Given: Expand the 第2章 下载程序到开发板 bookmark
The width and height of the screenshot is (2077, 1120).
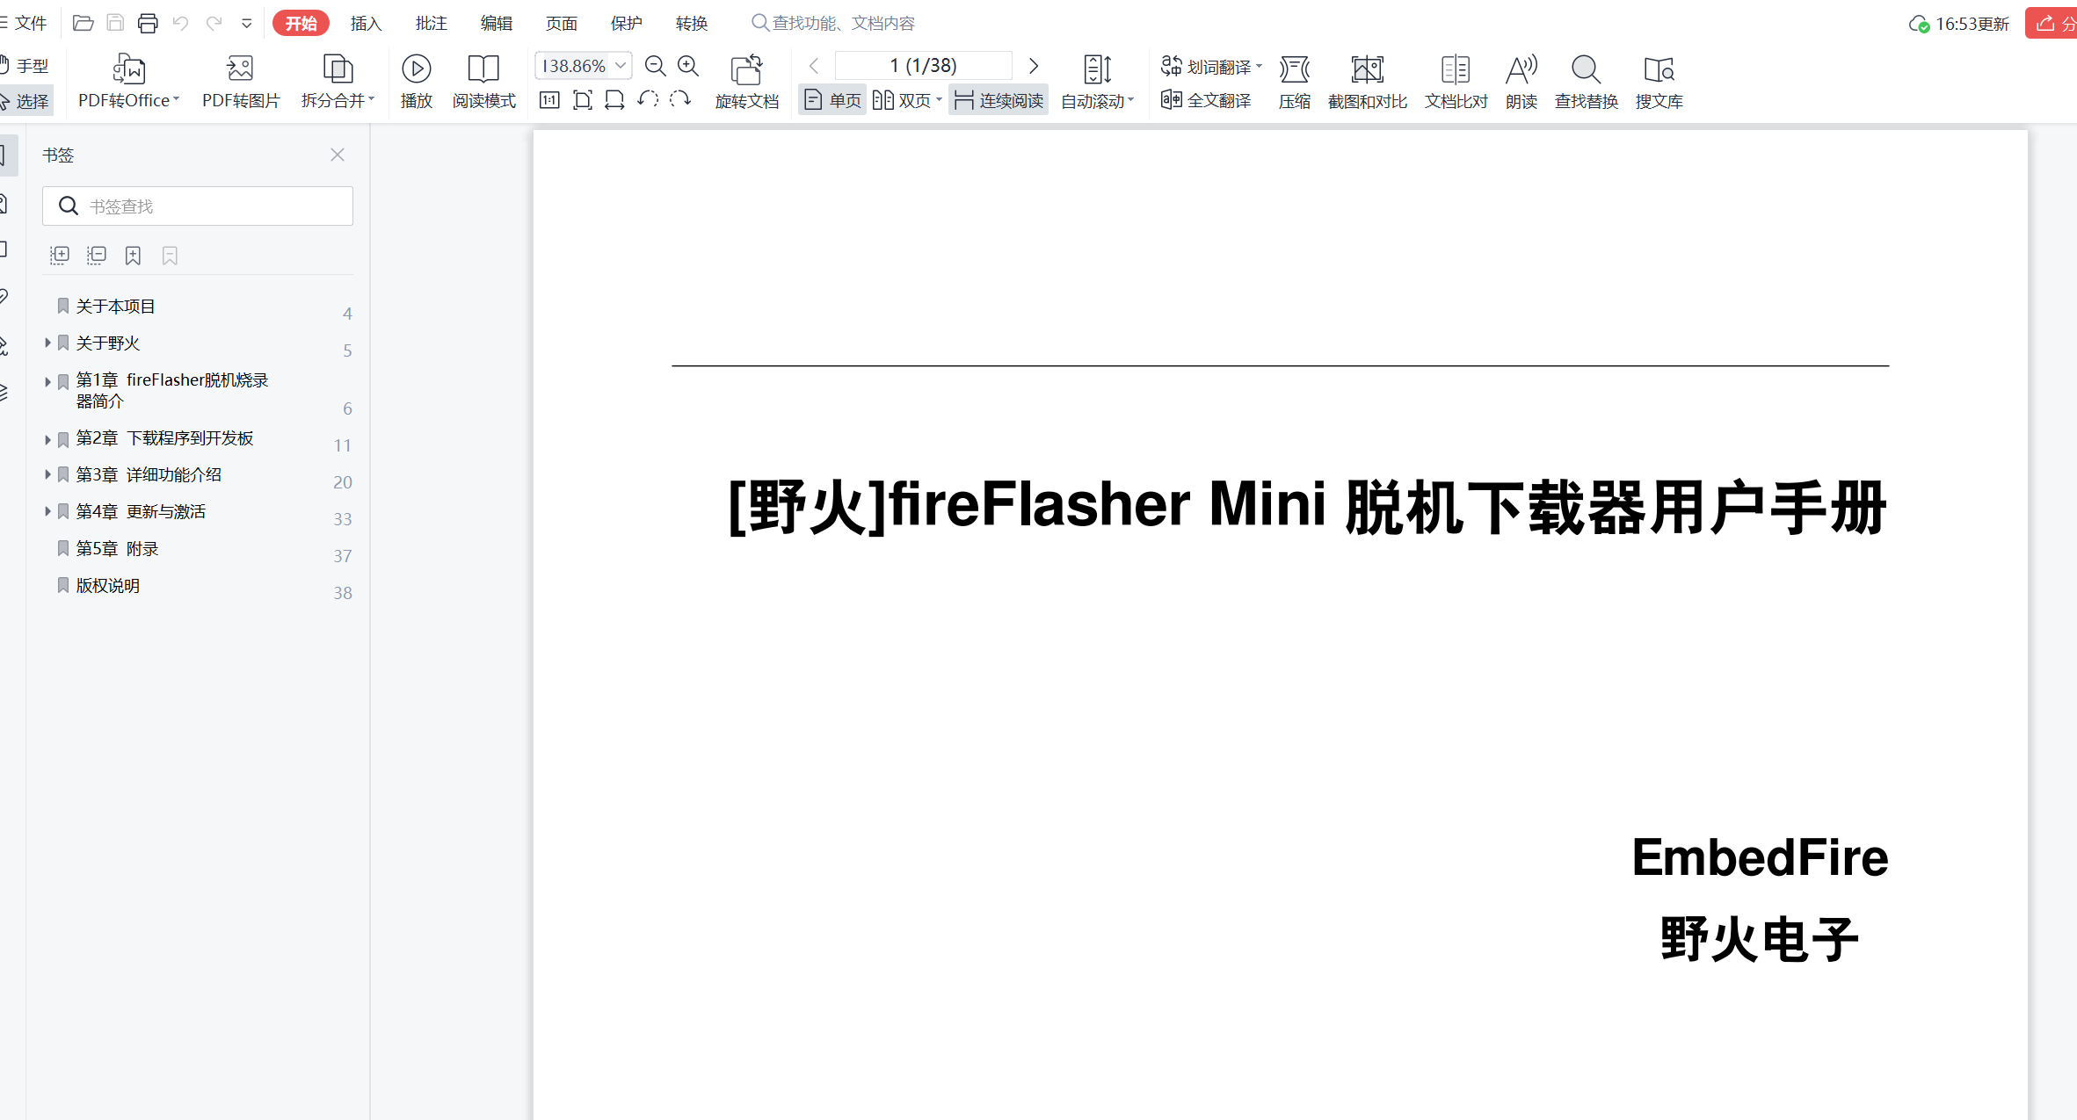Looking at the screenshot, I should click(47, 438).
